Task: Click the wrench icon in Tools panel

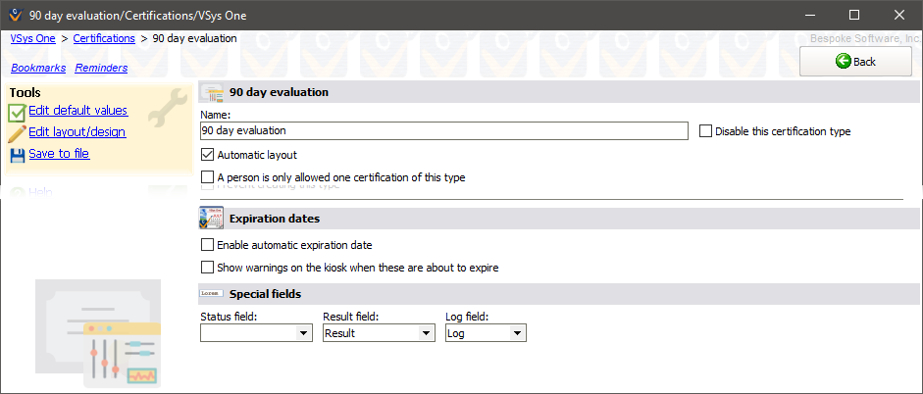Action: [174, 102]
